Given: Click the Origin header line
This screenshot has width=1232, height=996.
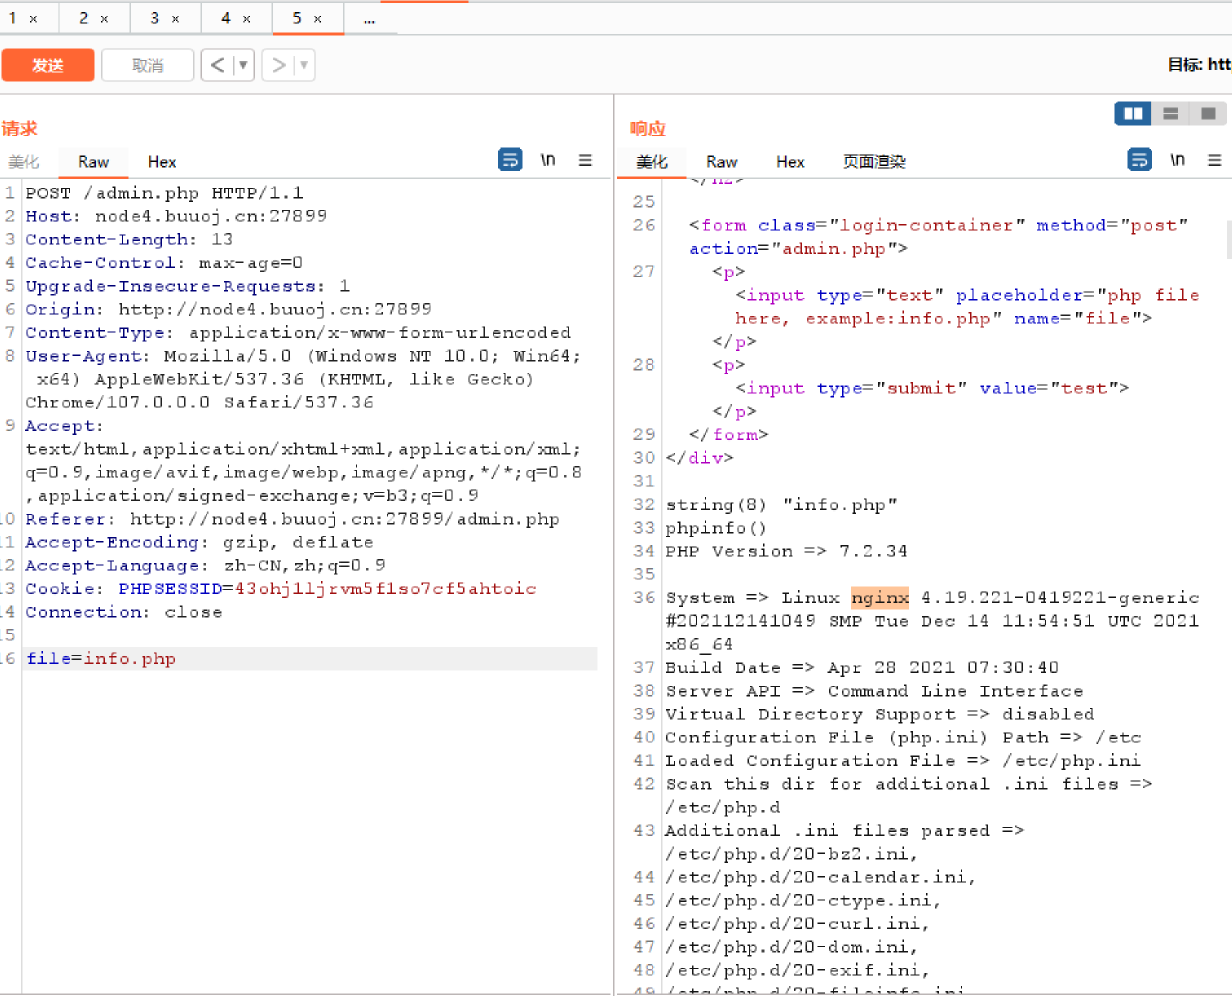Looking at the screenshot, I should coord(228,309).
